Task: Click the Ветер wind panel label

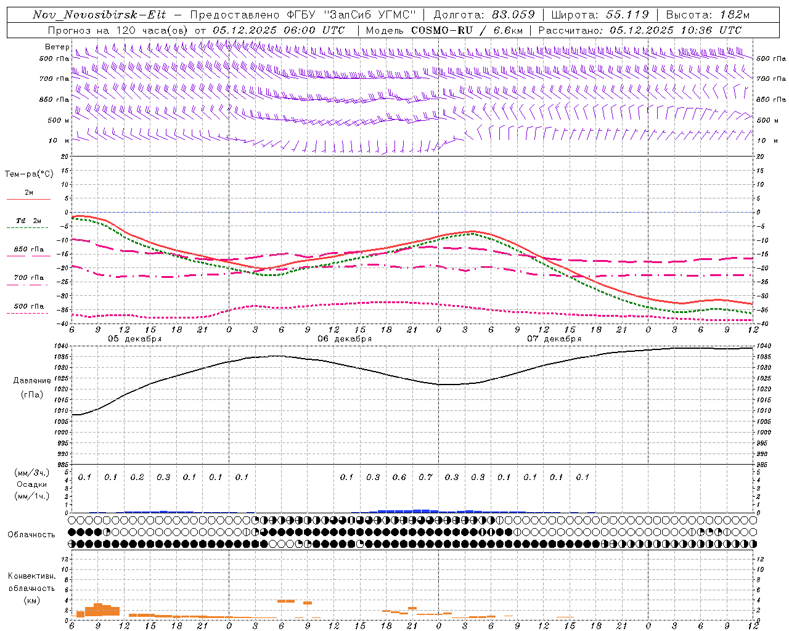Action: (x=57, y=47)
